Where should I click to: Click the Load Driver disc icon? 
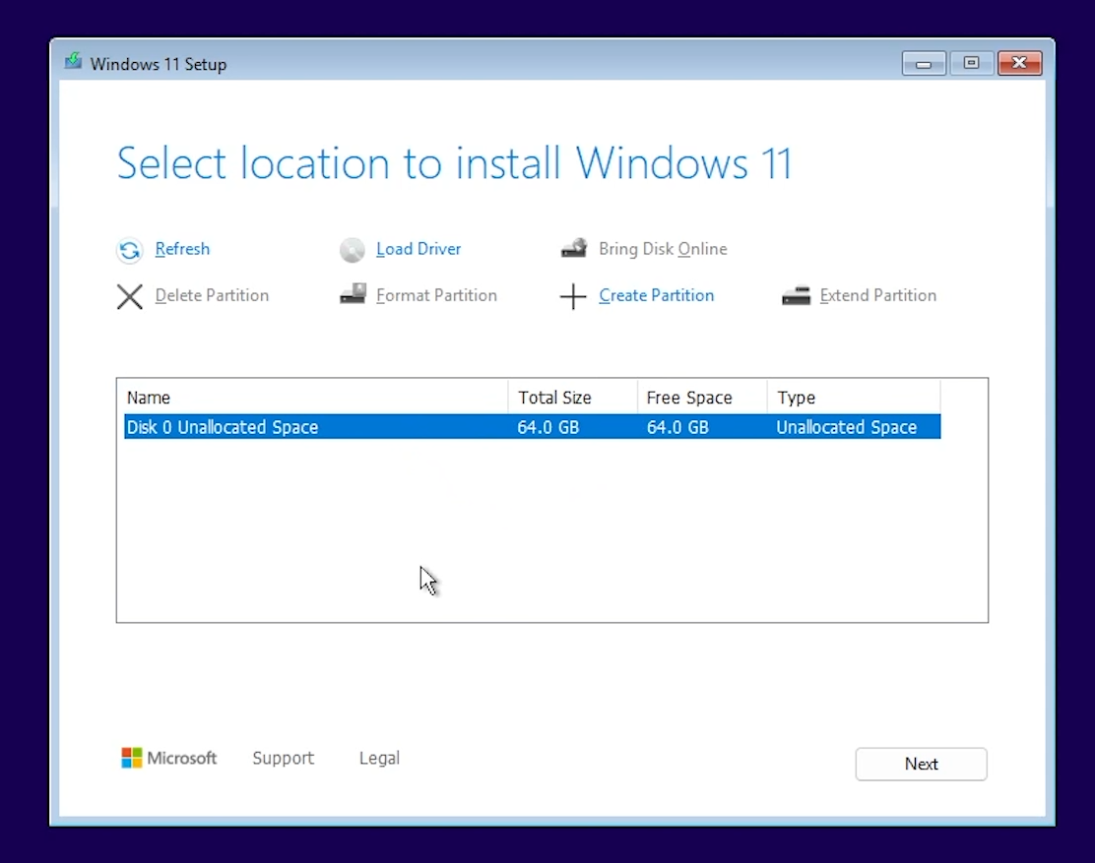(352, 251)
